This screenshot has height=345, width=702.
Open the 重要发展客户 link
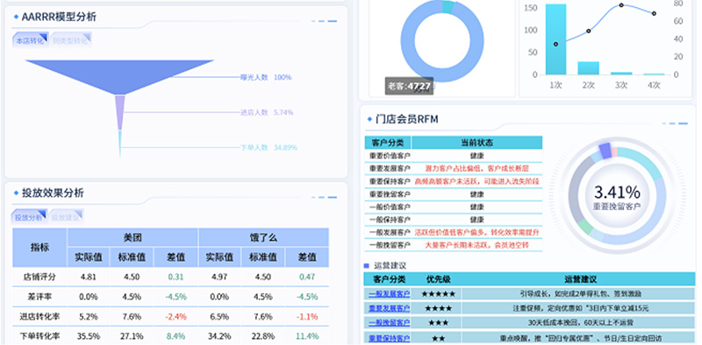tap(389, 308)
